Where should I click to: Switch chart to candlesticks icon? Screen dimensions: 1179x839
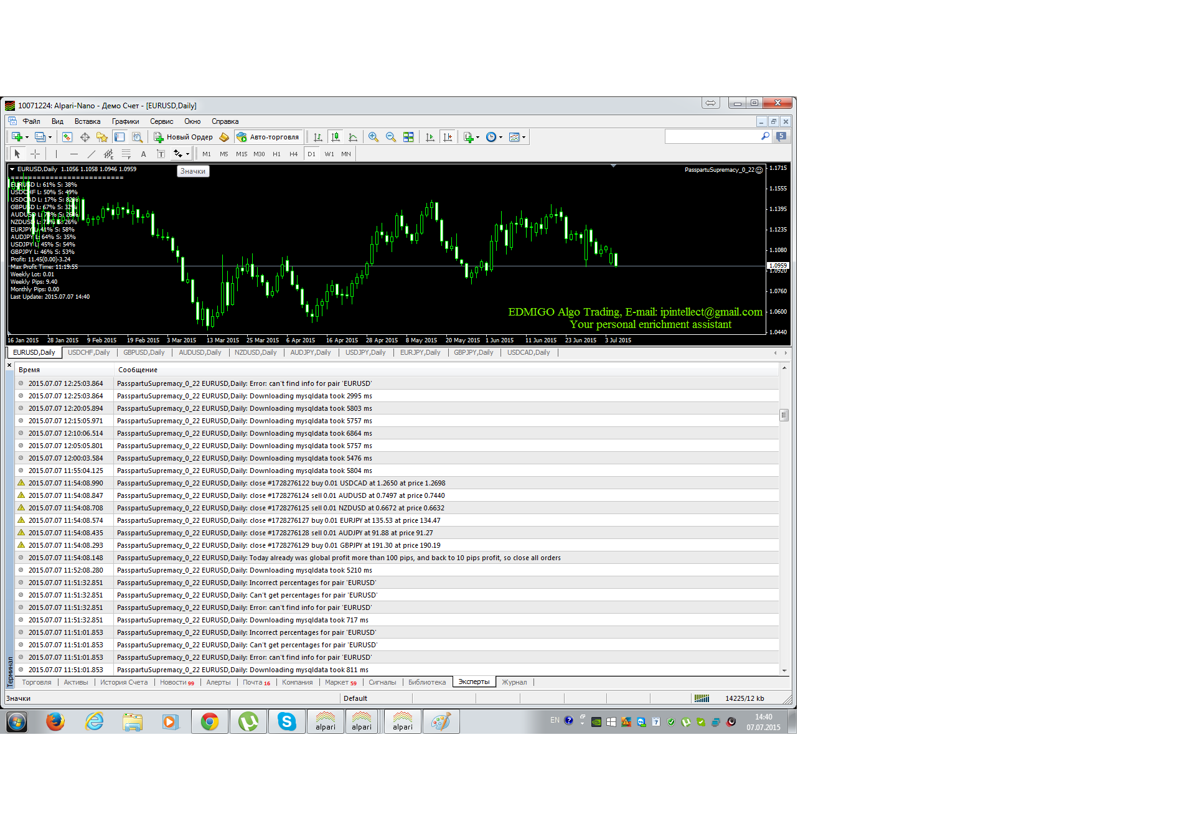point(336,137)
